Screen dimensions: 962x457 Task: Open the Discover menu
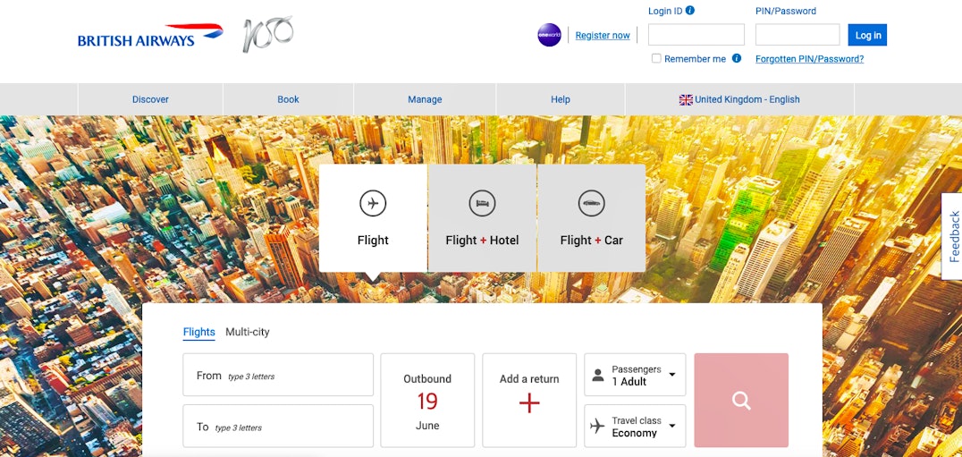click(x=150, y=99)
